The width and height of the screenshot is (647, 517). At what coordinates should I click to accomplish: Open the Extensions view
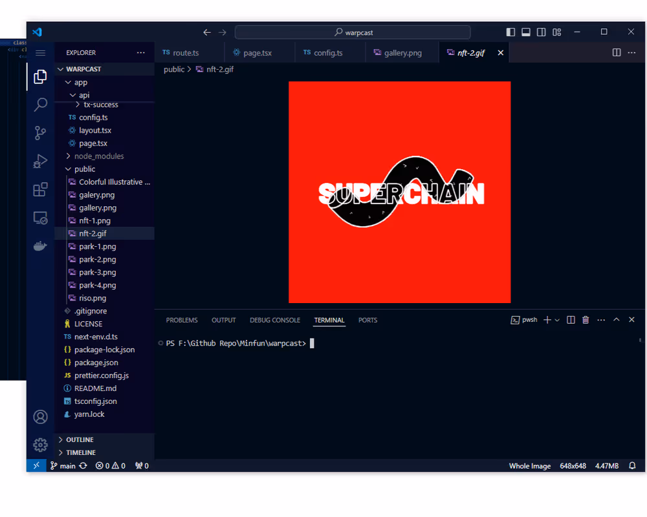pyautogui.click(x=40, y=189)
